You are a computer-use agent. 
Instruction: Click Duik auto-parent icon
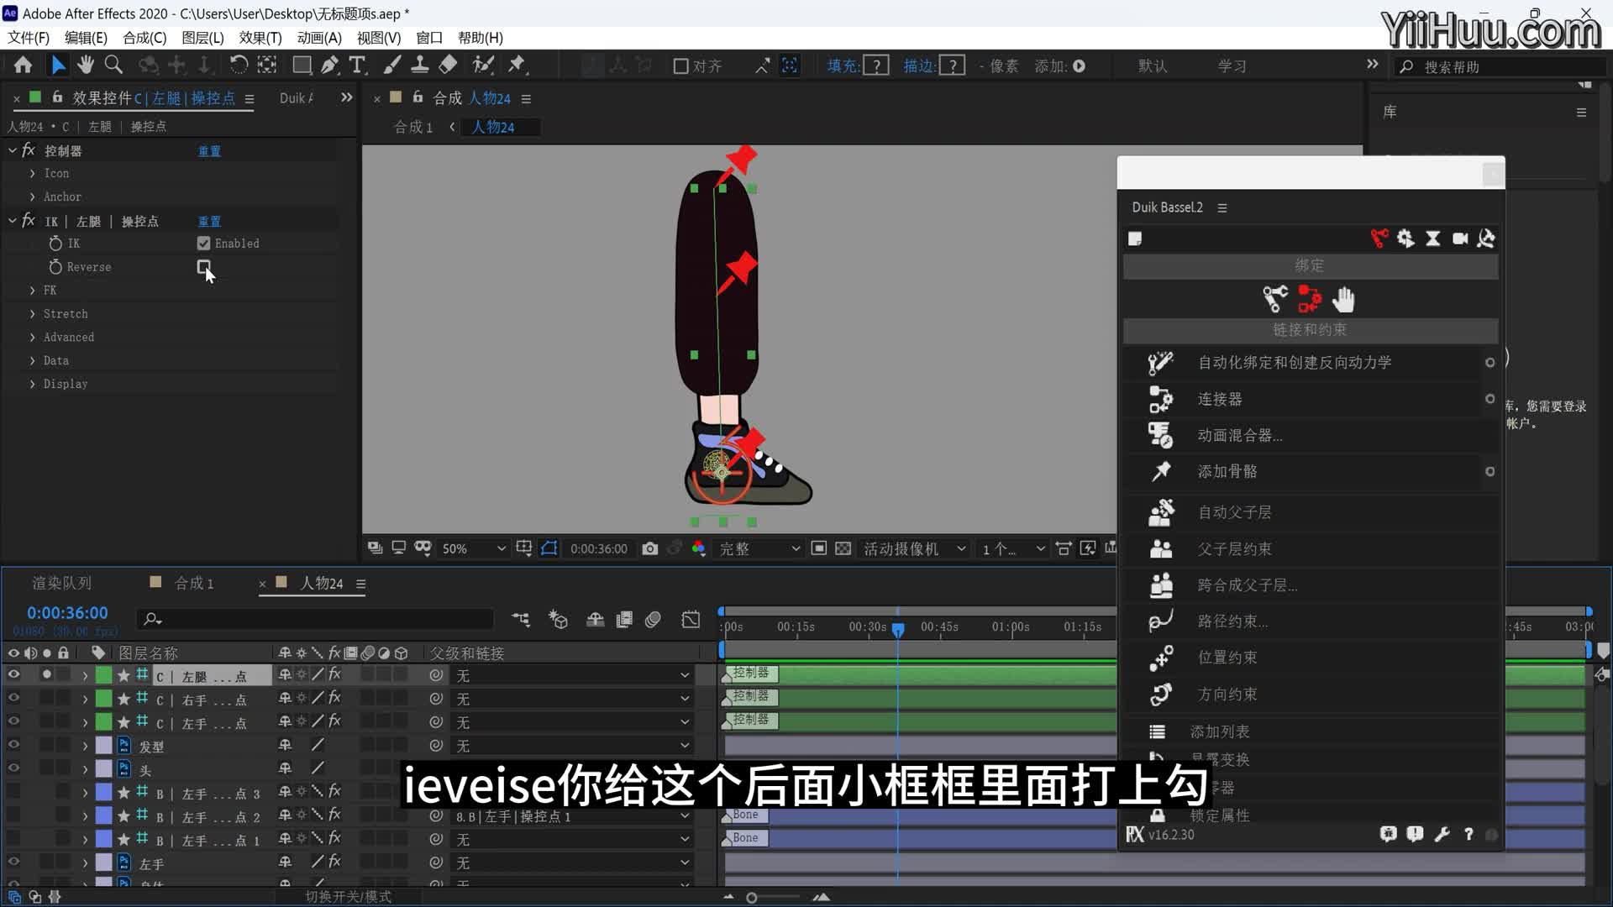click(1160, 512)
